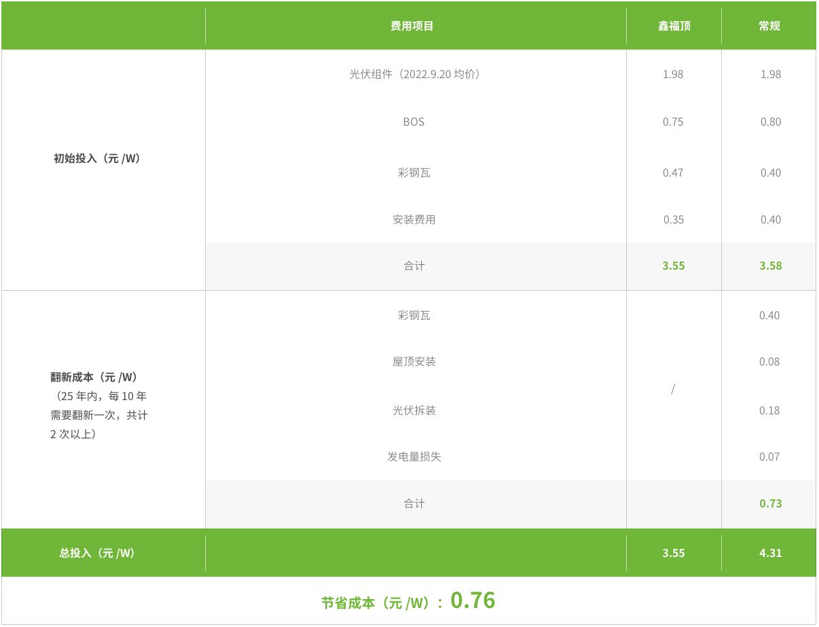Select the BOS cost item label

point(414,122)
